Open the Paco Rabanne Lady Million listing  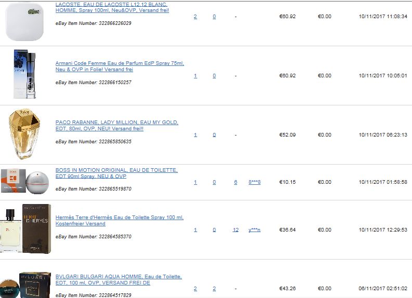[117, 126]
